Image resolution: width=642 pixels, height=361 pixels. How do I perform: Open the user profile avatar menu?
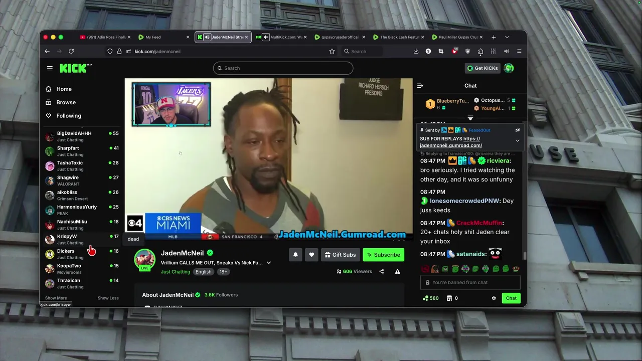[509, 68]
